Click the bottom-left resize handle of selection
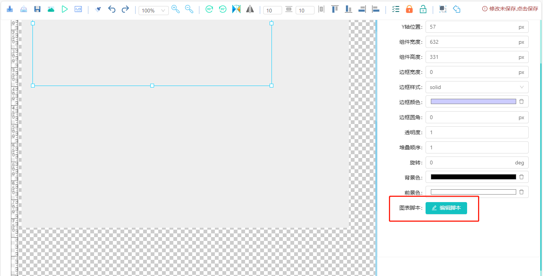This screenshot has width=543, height=276. [x=33, y=86]
